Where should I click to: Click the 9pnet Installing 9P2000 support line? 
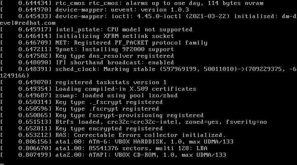click(x=116, y=49)
